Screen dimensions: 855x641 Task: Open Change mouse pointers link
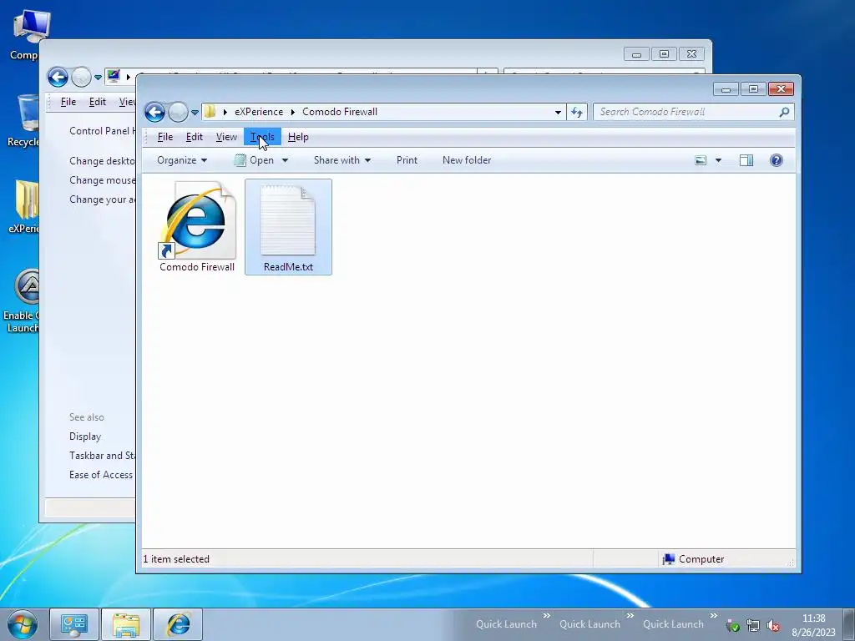click(102, 180)
